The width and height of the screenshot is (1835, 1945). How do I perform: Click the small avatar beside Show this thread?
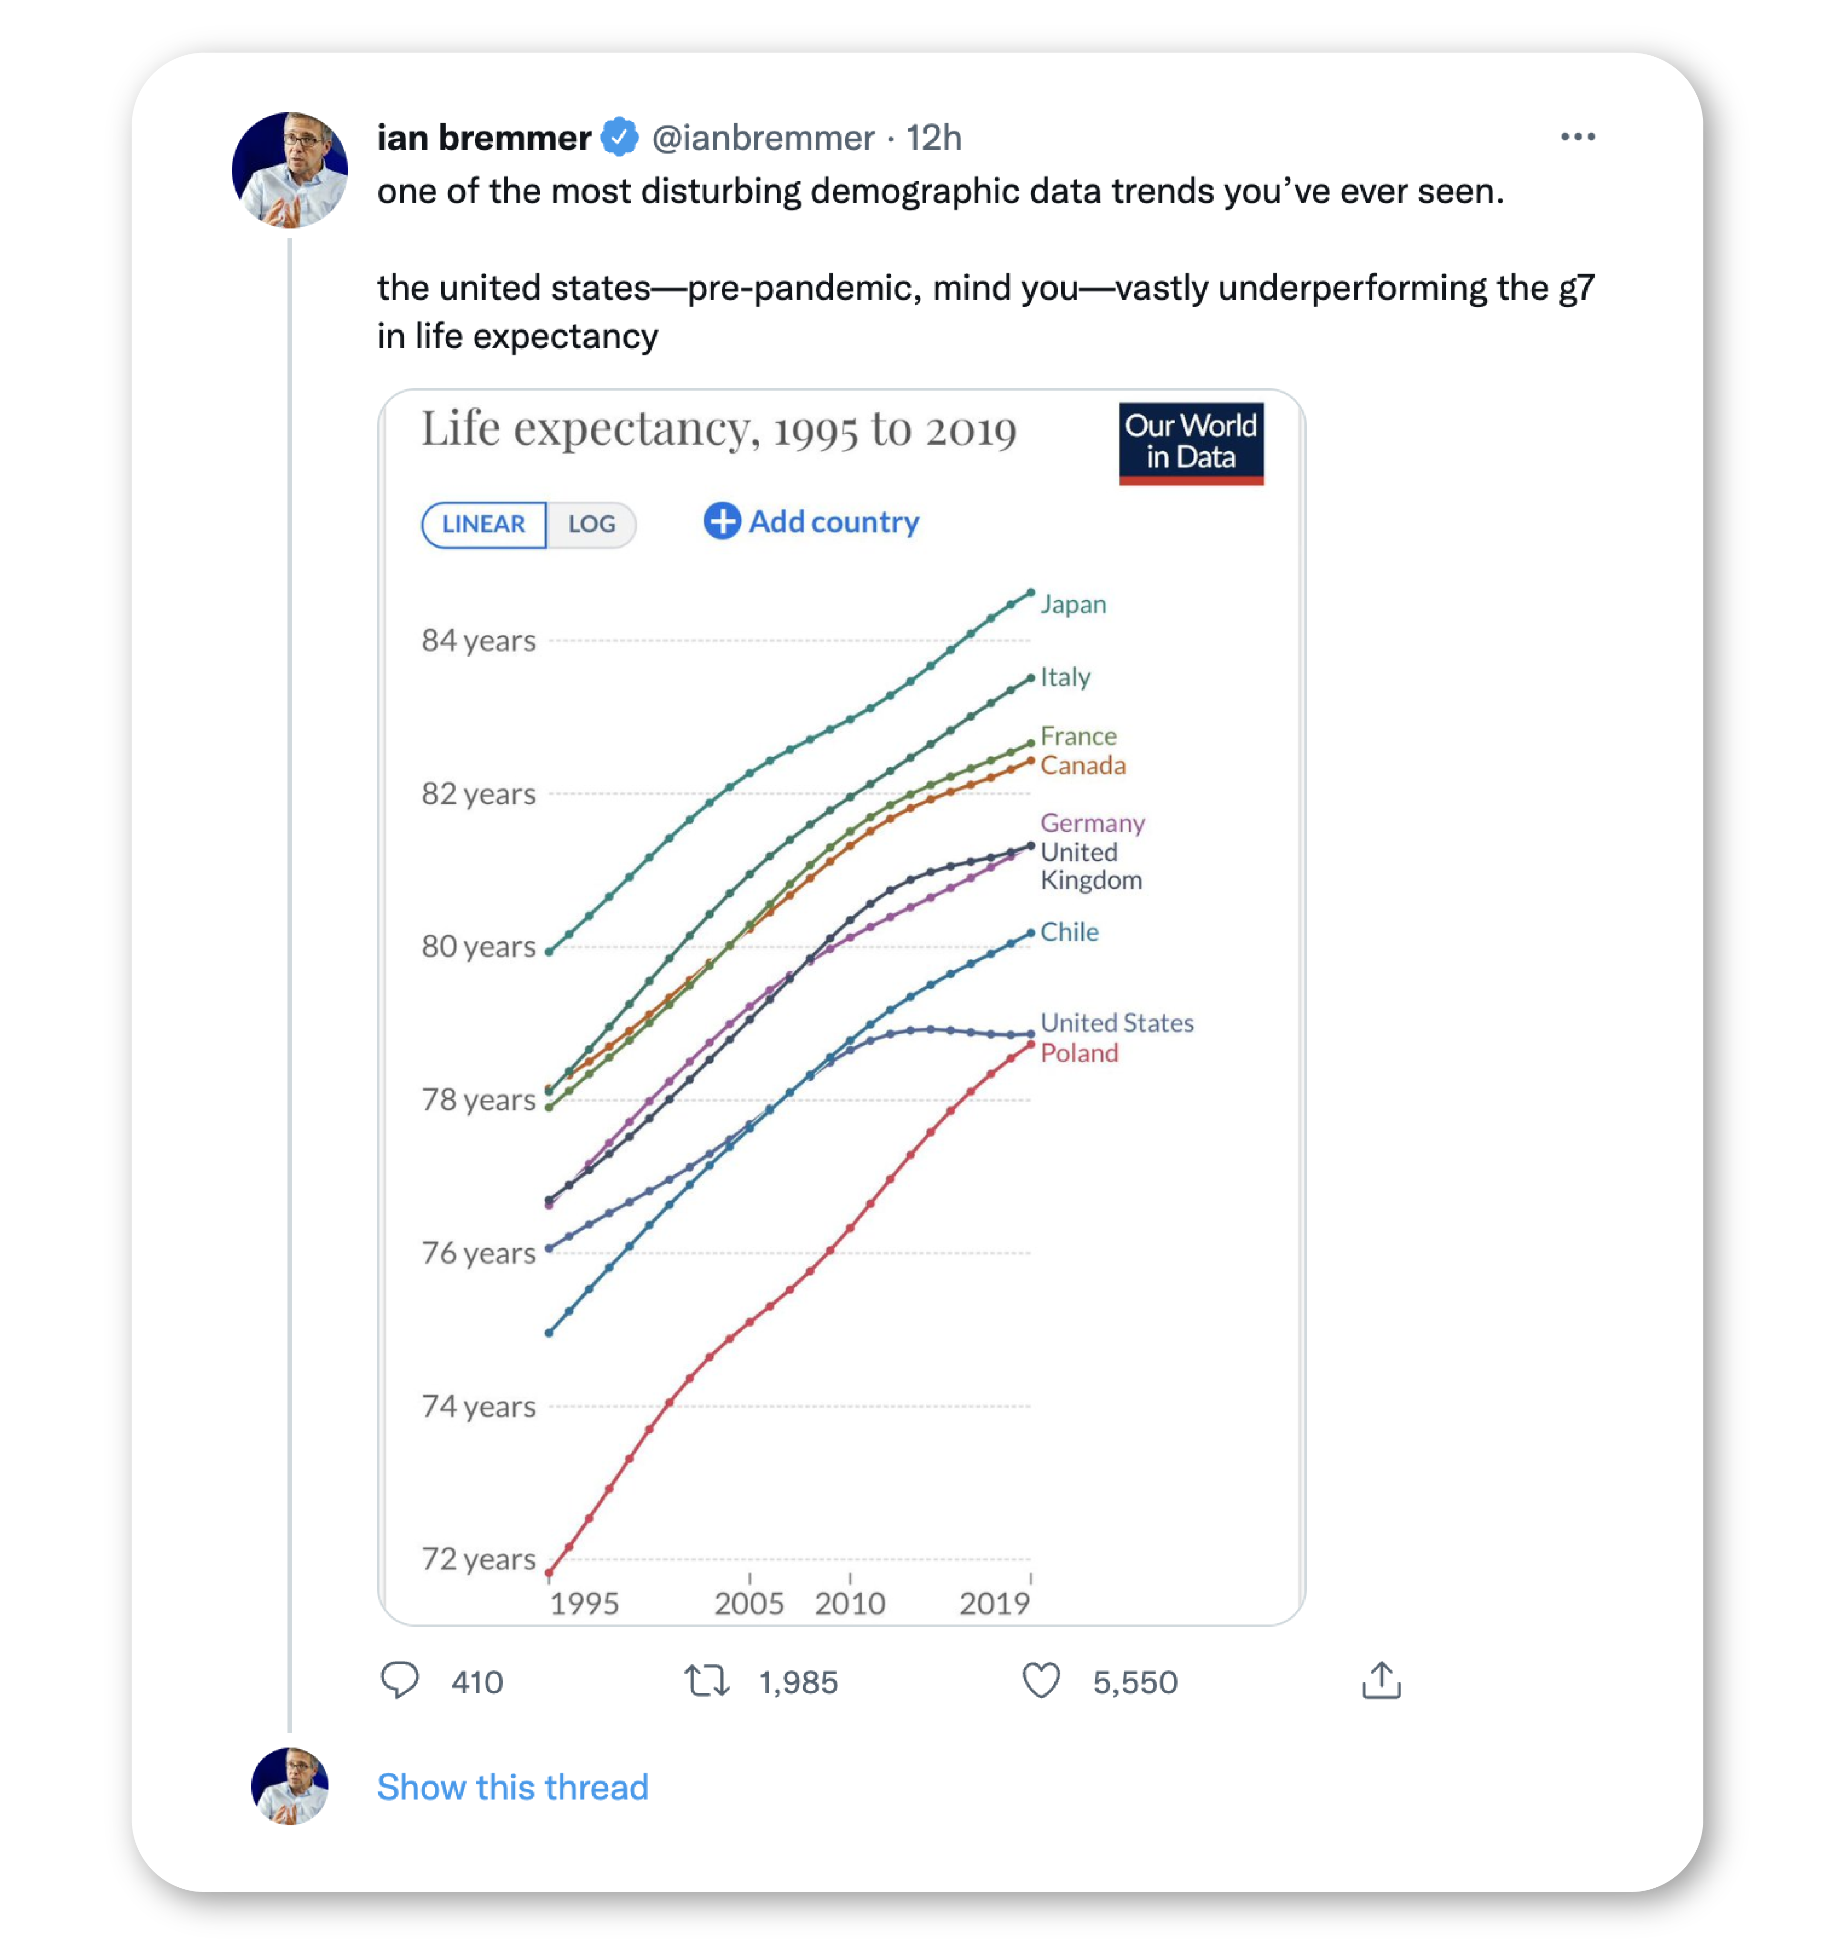(289, 1786)
